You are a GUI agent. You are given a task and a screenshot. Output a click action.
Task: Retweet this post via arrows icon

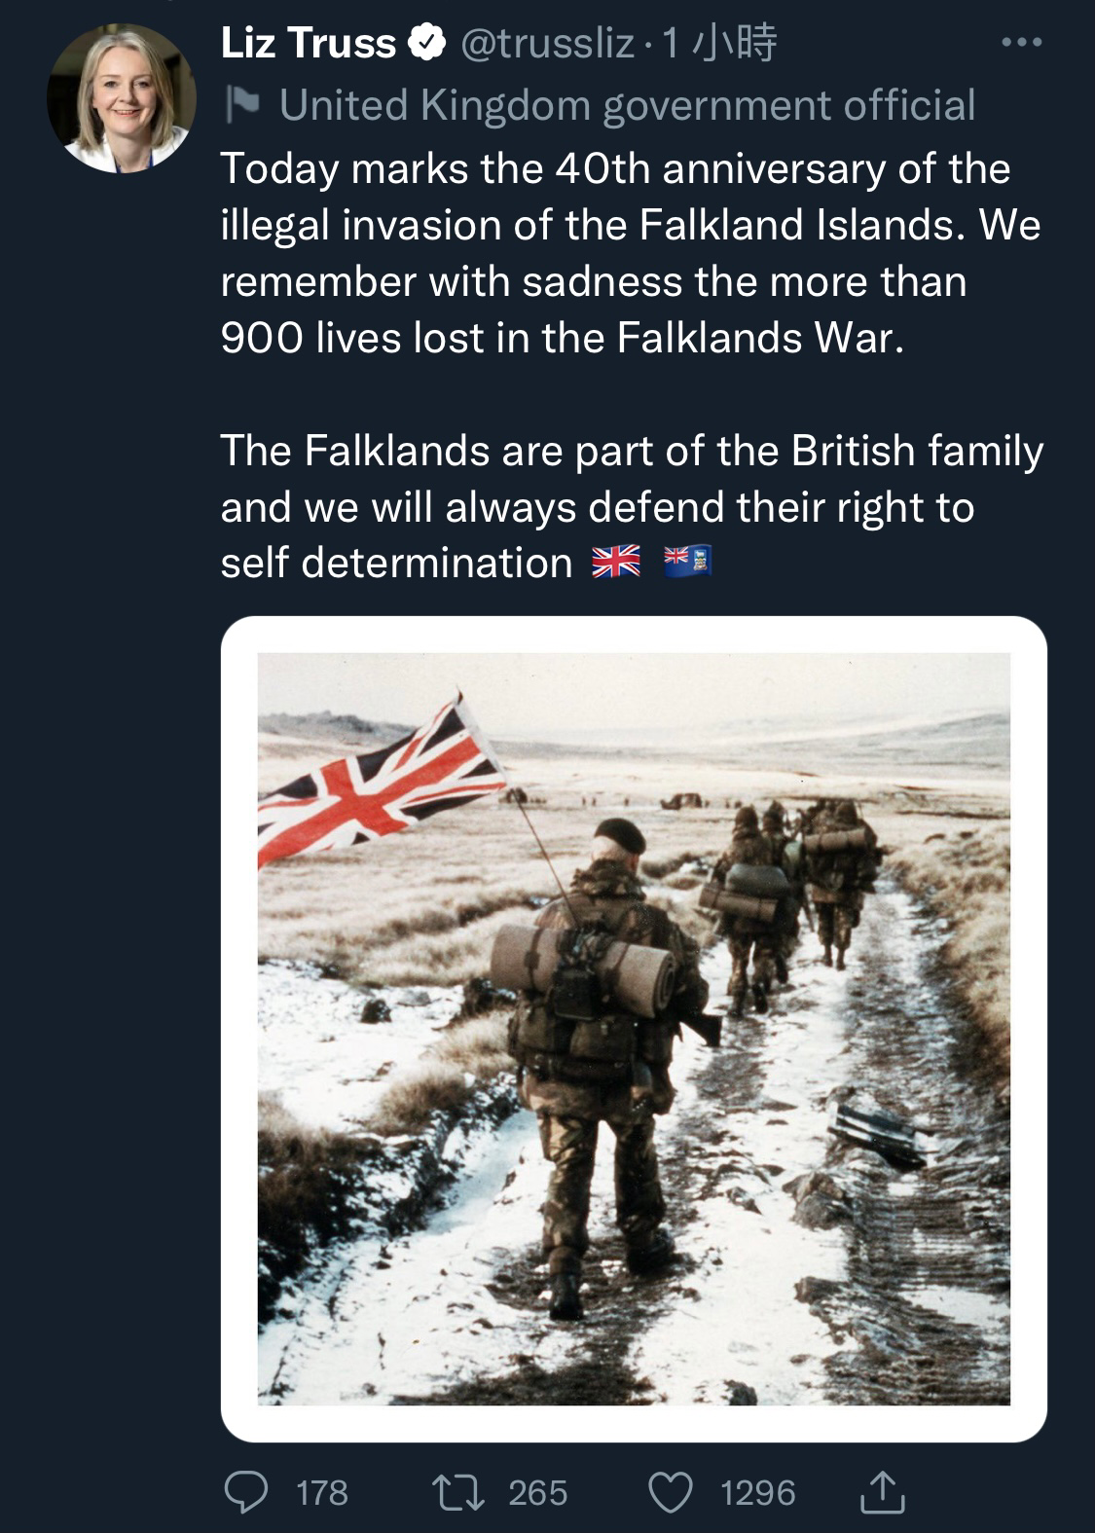coord(458,1492)
